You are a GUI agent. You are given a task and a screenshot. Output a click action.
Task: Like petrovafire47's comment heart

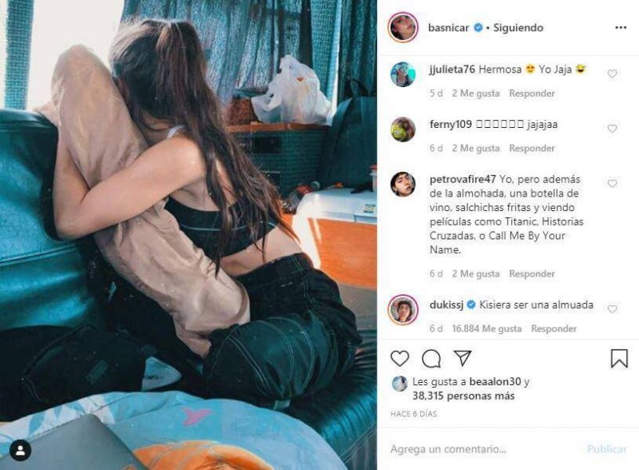[612, 184]
